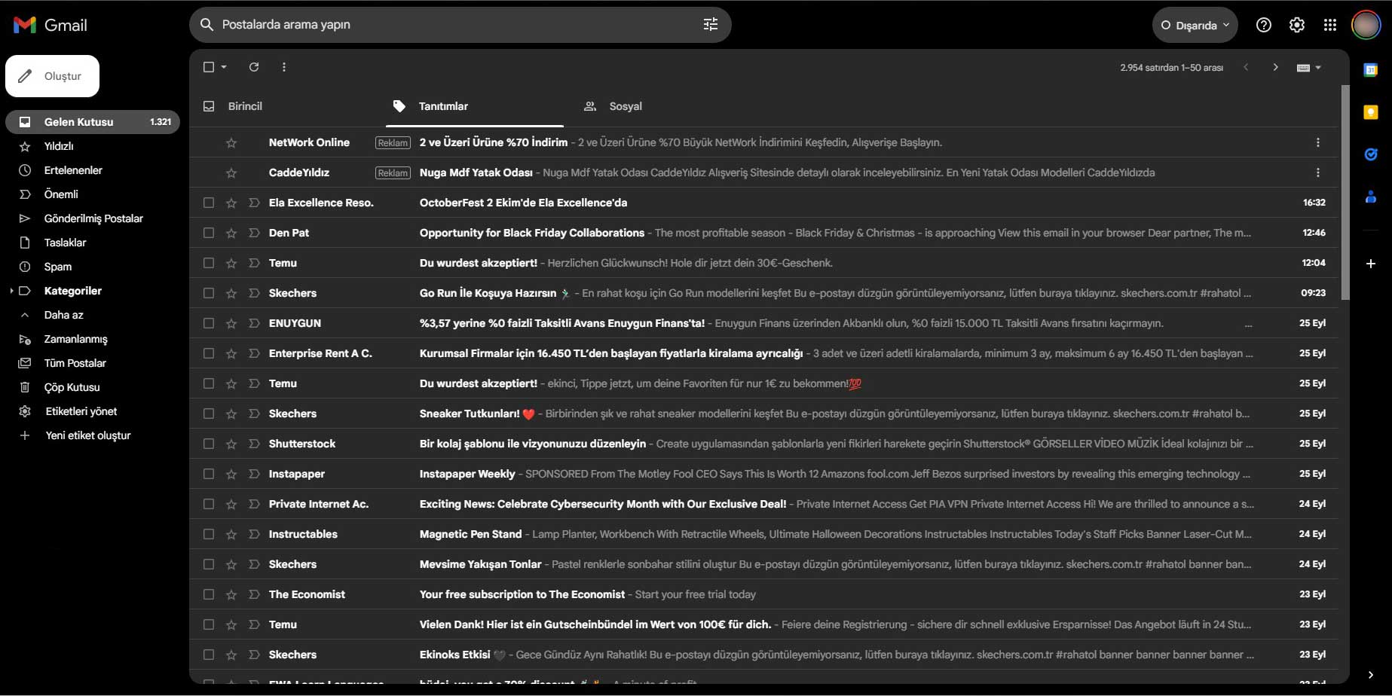The height and width of the screenshot is (696, 1392).
Task: Show the side panel chevron
Action: pyautogui.click(x=1371, y=675)
